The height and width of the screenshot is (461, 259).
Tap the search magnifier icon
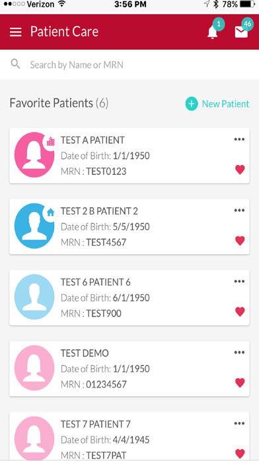tap(15, 64)
